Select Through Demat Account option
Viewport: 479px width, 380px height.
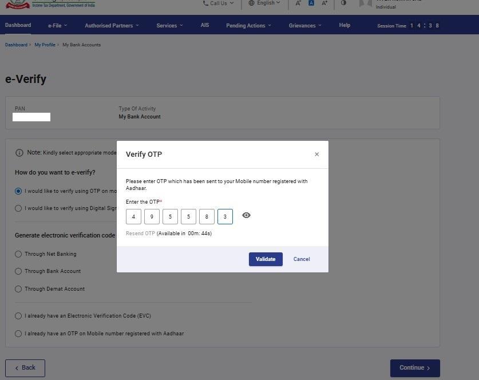(18, 289)
